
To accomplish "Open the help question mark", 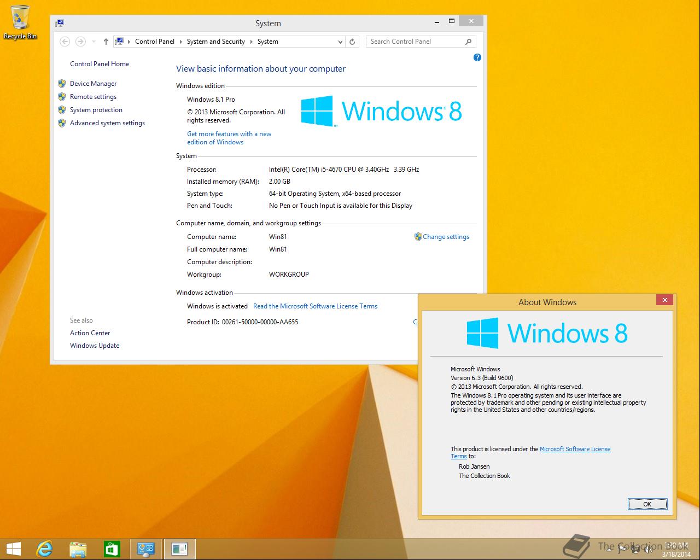I will click(x=477, y=57).
